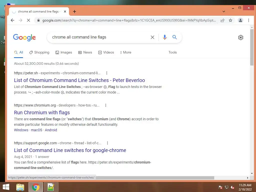The image size is (256, 192).
Task: Click the support.google.com breadcrumb URL
Action: click(58, 143)
